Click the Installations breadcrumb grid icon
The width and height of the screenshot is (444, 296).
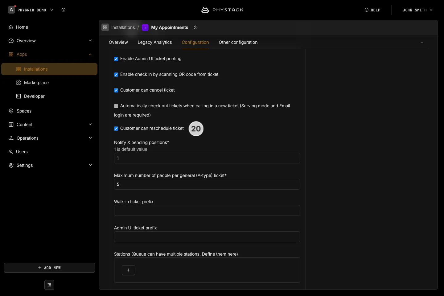click(x=105, y=27)
